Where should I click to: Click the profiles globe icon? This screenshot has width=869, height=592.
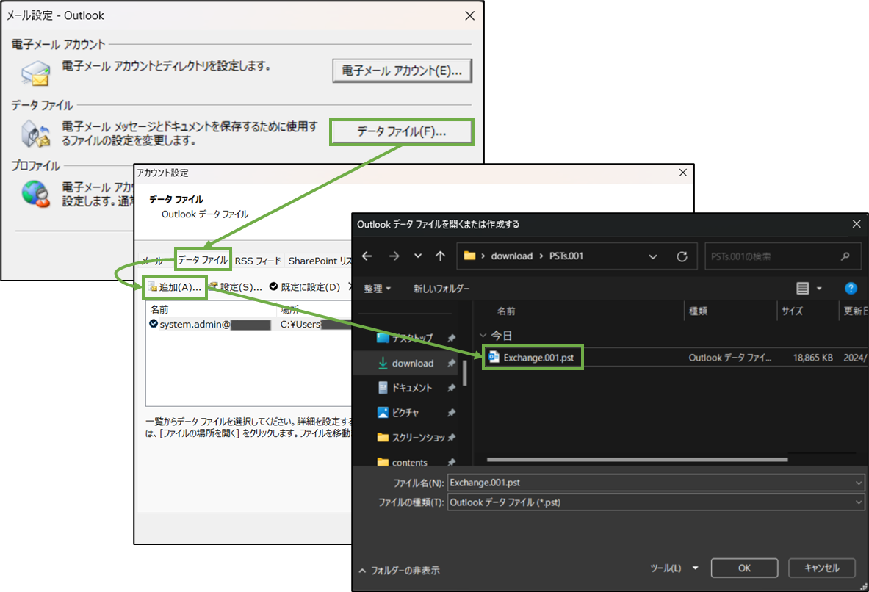coord(36,195)
